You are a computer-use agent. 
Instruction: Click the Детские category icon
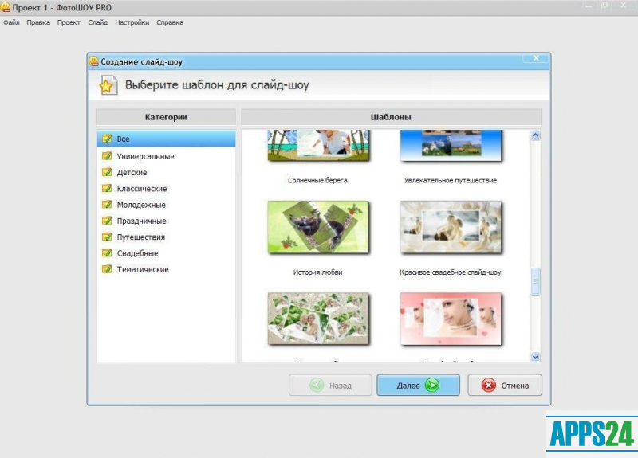(x=106, y=172)
